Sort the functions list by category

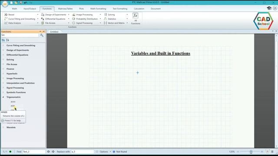pyautogui.click(x=3, y=40)
